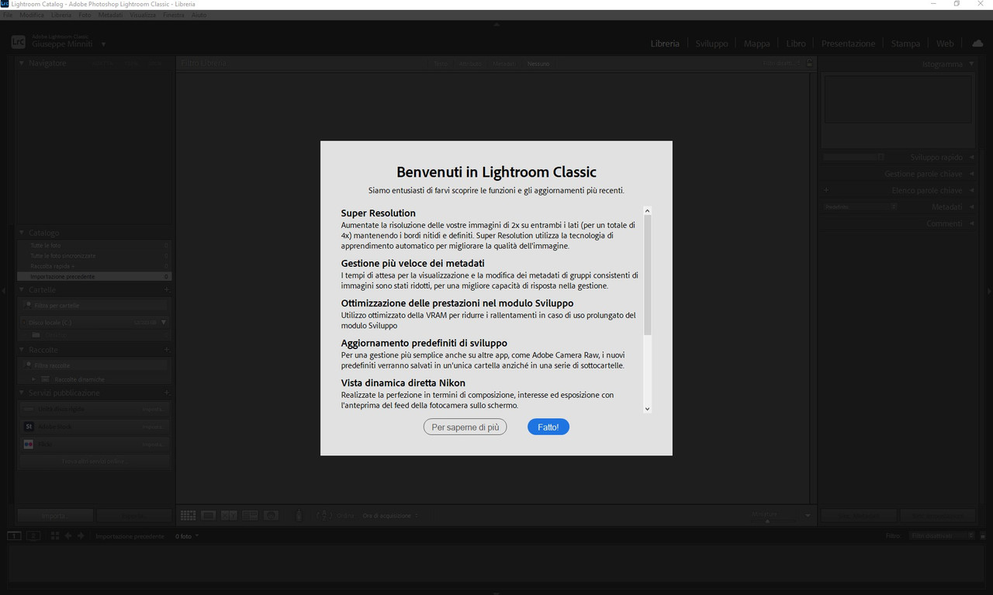Select Tutte le foto in Catalogo
Screen dimensions: 993x595
click(94, 245)
